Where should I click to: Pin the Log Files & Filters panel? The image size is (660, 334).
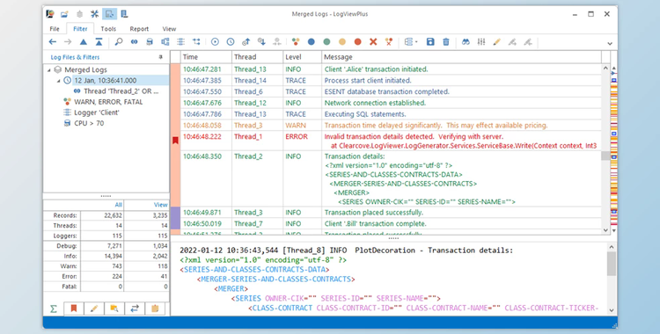(160, 57)
